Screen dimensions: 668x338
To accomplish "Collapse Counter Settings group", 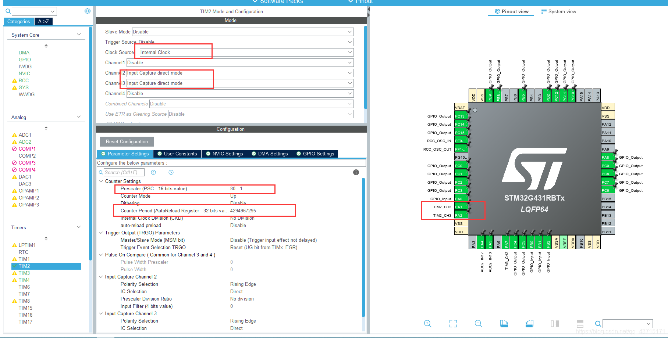I will coord(101,181).
